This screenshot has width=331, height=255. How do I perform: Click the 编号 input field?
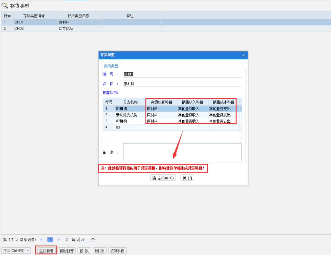[x=182, y=74]
